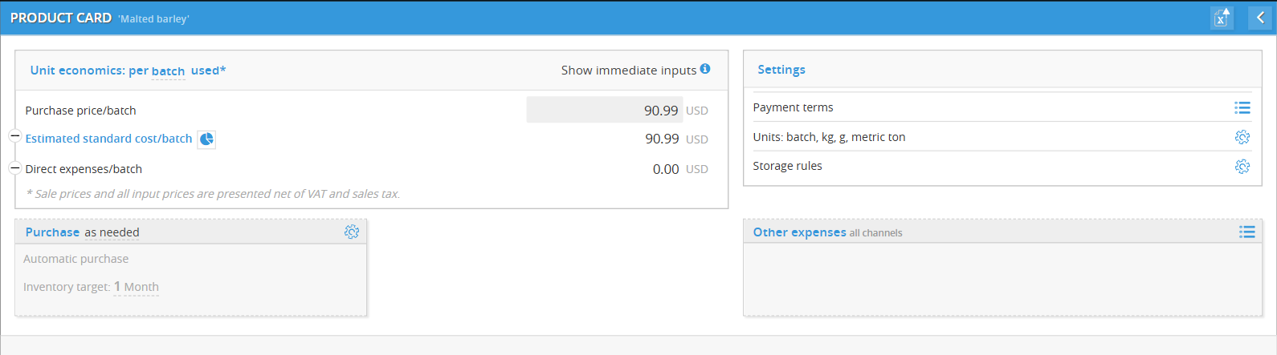This screenshot has height=355, width=1277.
Task: Open the Estimated standard cost/batch link
Action: click(x=108, y=139)
